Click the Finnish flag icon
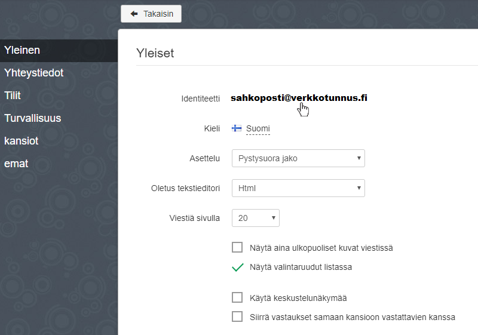 [x=237, y=128]
